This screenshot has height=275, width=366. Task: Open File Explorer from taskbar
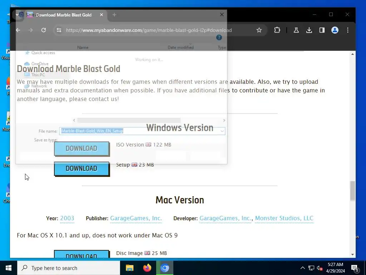coord(129,268)
